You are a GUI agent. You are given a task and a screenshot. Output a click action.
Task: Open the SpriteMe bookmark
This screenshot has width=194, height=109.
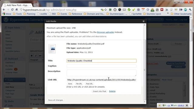tap(135, 14)
